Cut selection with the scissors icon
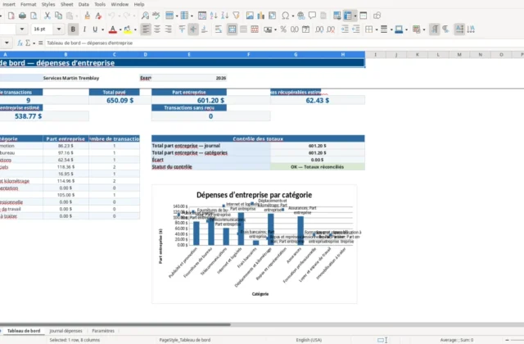The height and width of the screenshot is (344, 524). pos(47,16)
